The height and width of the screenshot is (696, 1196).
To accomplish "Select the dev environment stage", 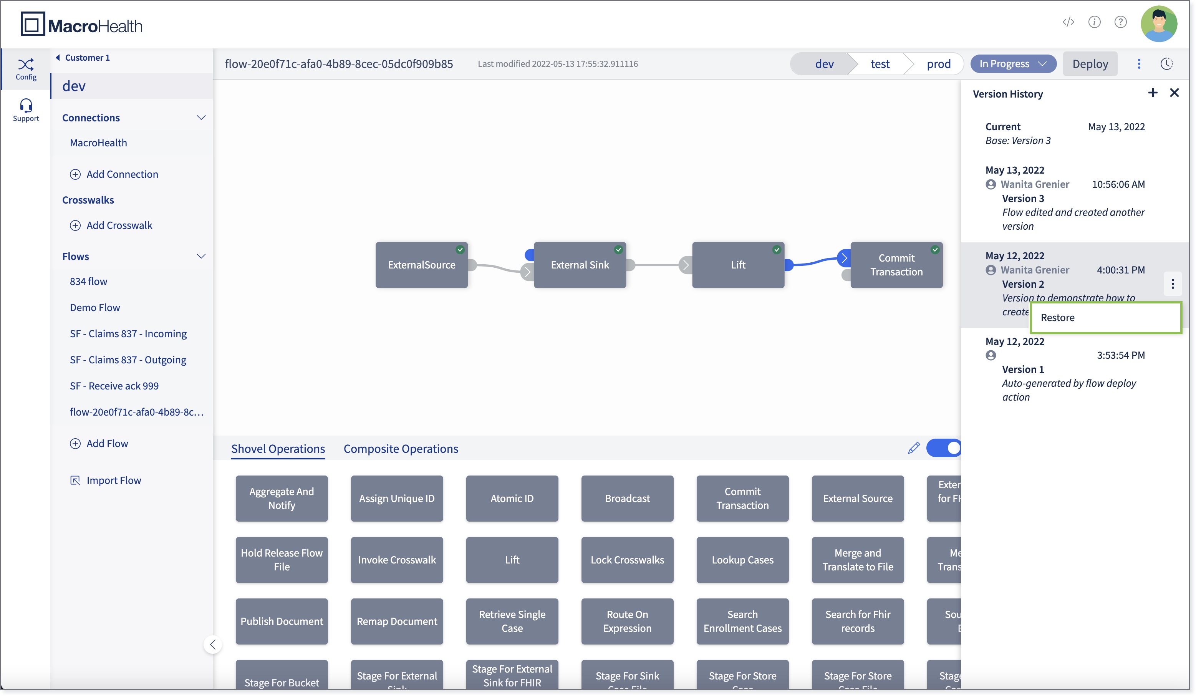I will pyautogui.click(x=824, y=64).
